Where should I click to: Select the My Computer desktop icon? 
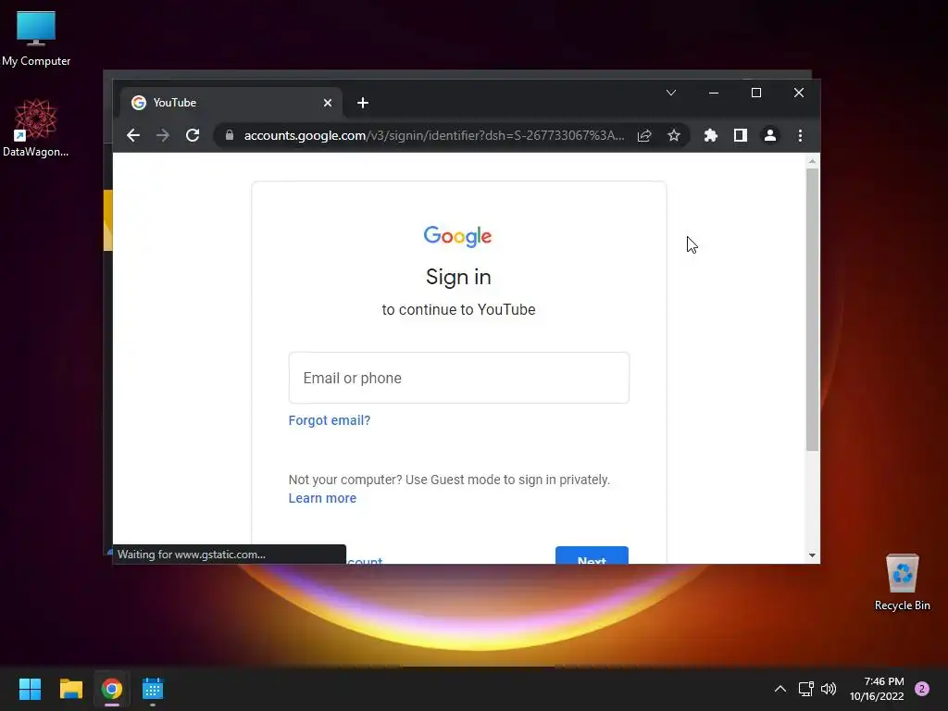pos(36,39)
